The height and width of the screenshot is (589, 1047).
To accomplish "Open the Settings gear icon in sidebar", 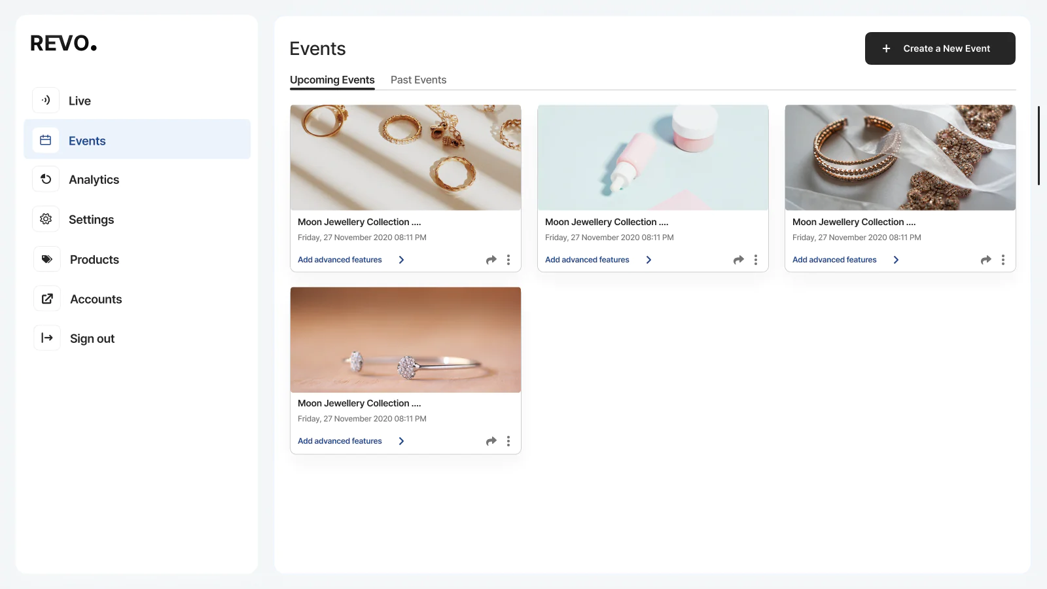I will point(46,219).
